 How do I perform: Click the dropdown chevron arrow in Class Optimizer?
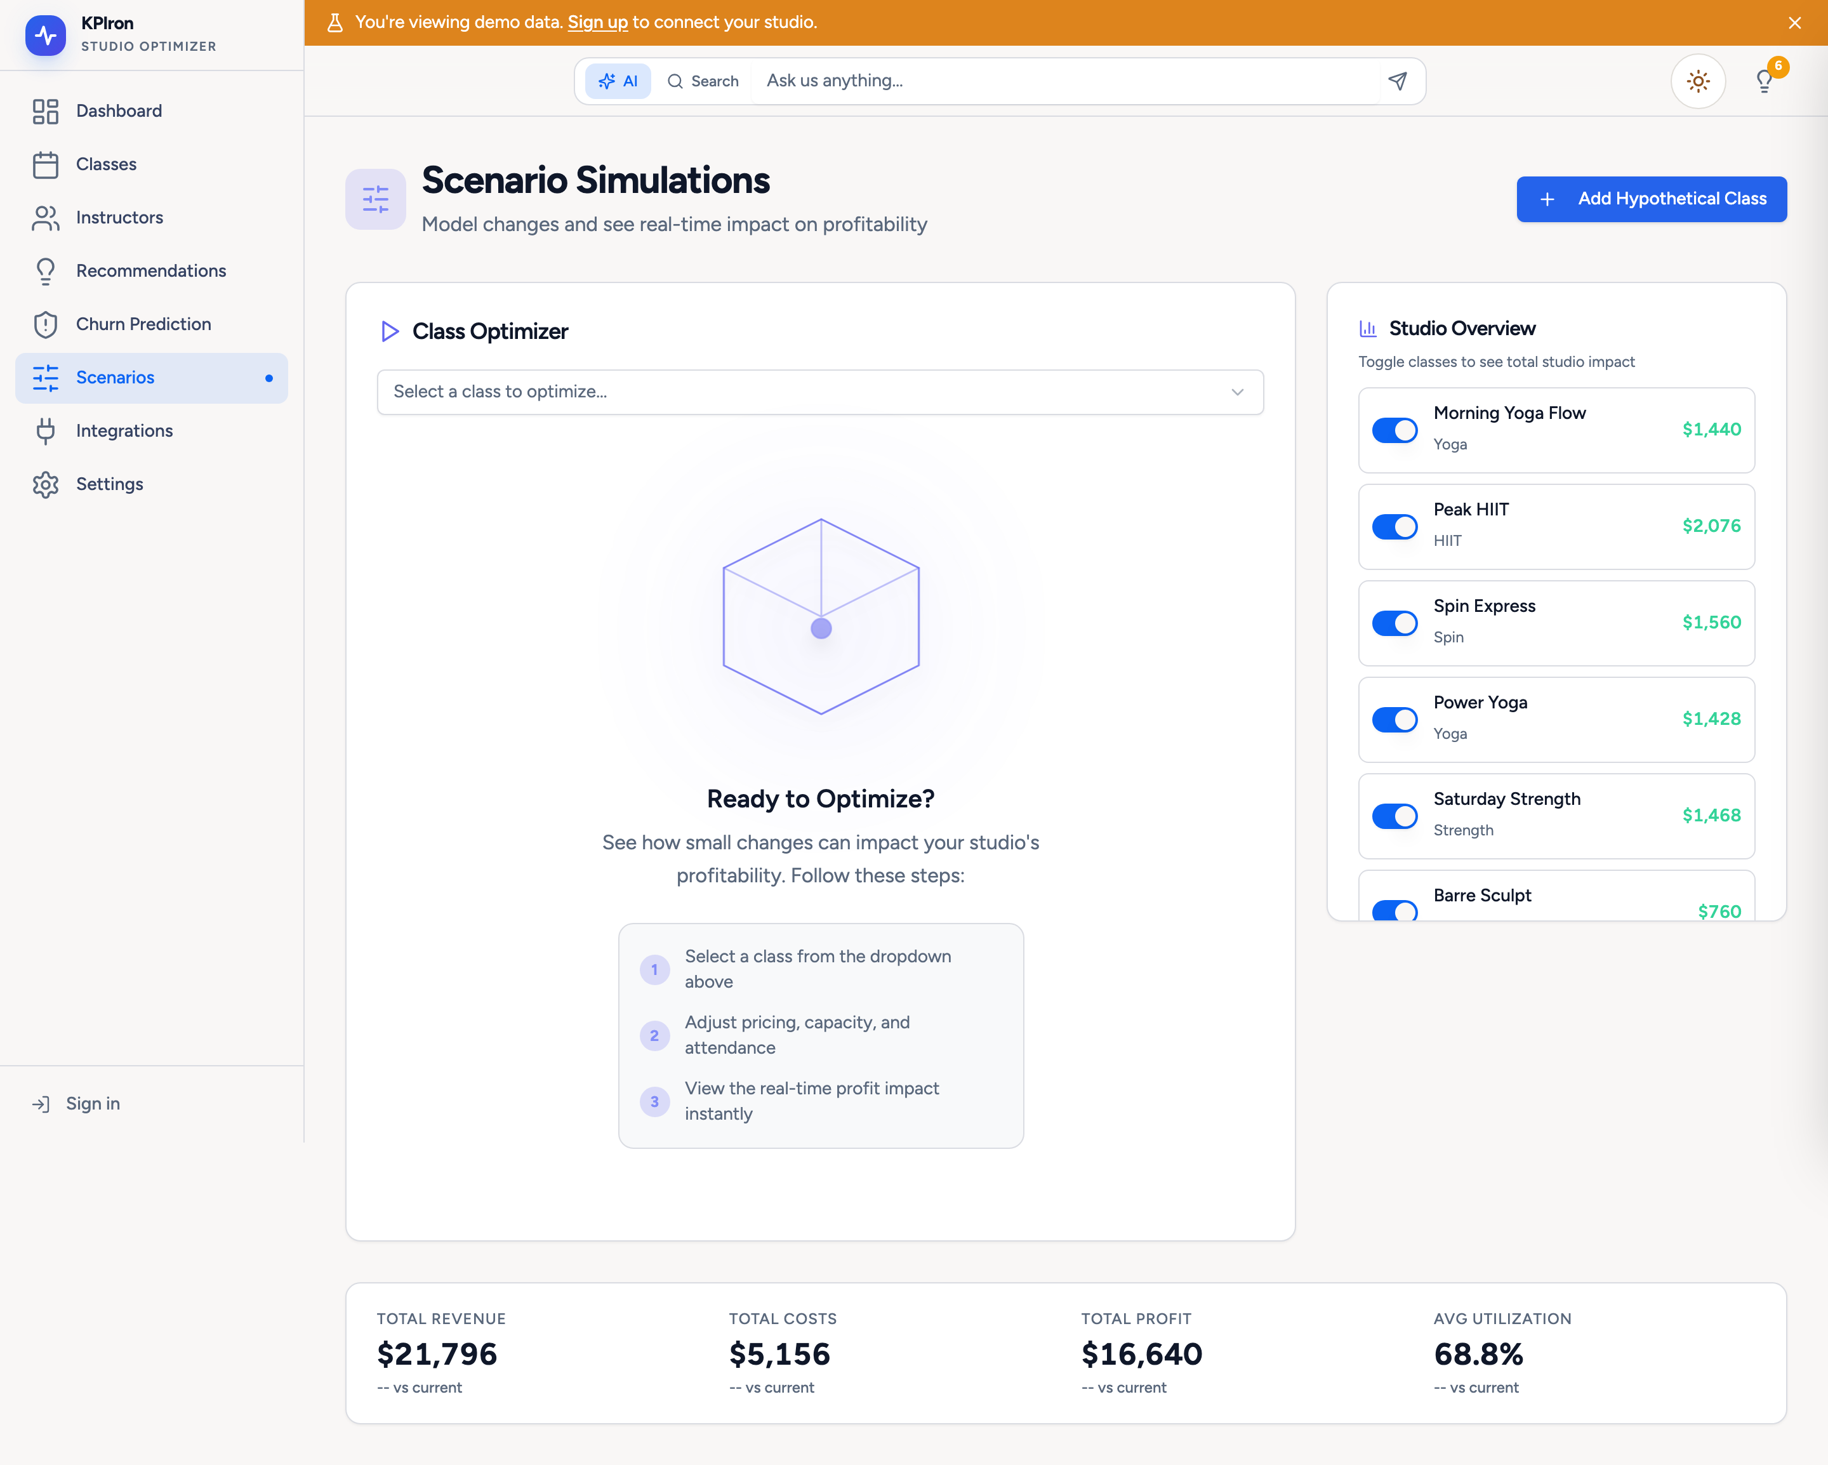tap(1238, 392)
